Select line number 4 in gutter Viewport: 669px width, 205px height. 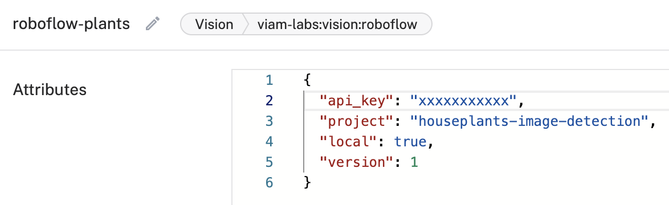269,142
